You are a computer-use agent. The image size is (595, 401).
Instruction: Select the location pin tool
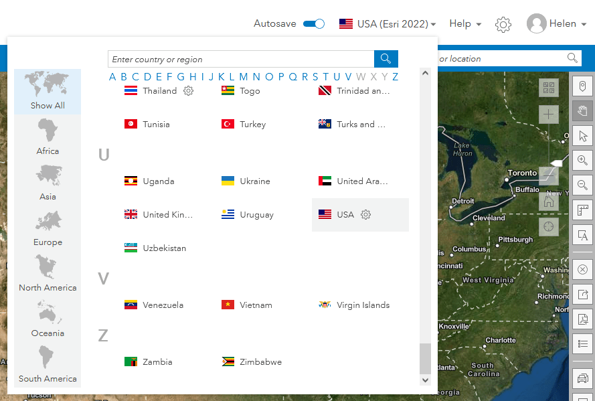[582, 86]
